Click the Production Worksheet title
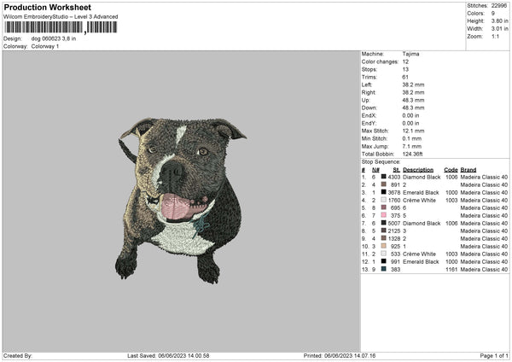The width and height of the screenshot is (512, 362). tap(47, 7)
